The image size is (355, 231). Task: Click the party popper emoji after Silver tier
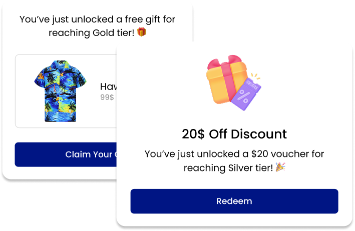coord(280,167)
